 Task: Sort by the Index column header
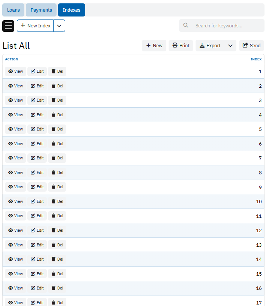pyautogui.click(x=256, y=59)
